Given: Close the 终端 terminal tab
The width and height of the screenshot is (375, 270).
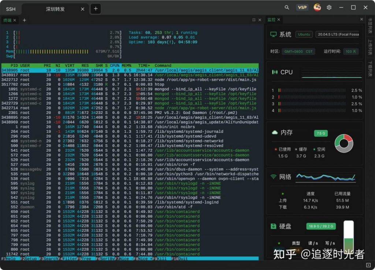Looking at the screenshot, I should click(15, 20).
